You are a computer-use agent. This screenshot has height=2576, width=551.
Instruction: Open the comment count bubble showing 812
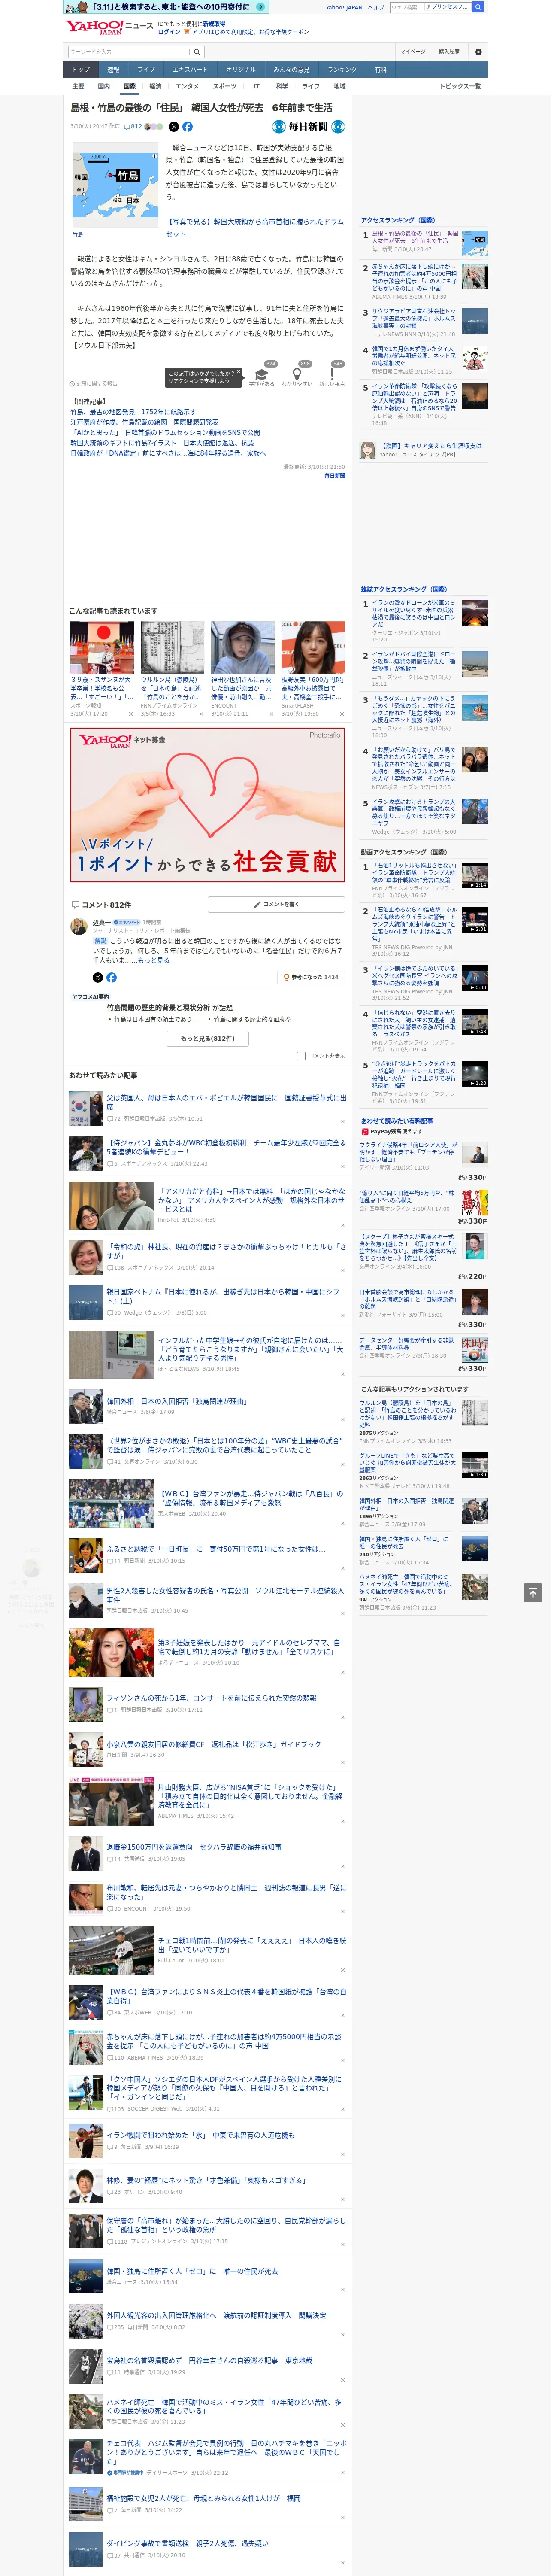pos(133,127)
